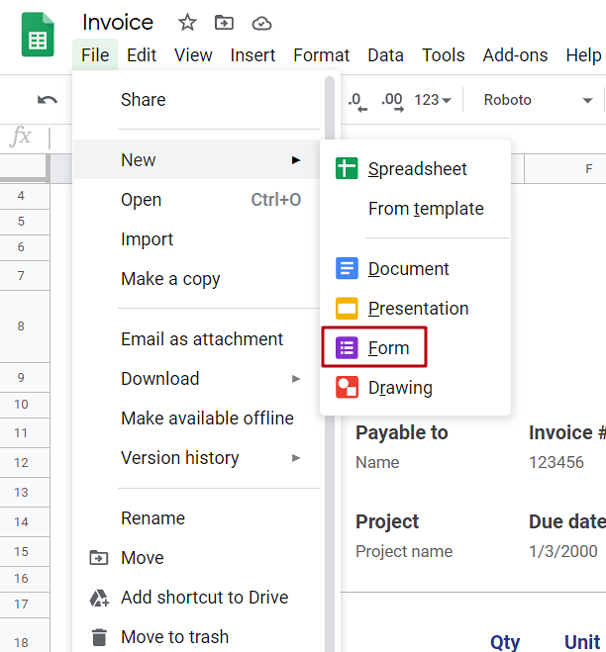Open the Edit menu
The image size is (606, 652).
(x=142, y=55)
